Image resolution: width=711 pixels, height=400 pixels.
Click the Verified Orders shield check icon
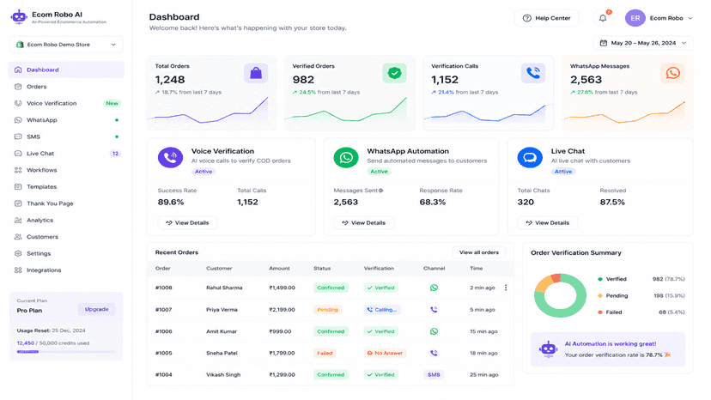(394, 73)
